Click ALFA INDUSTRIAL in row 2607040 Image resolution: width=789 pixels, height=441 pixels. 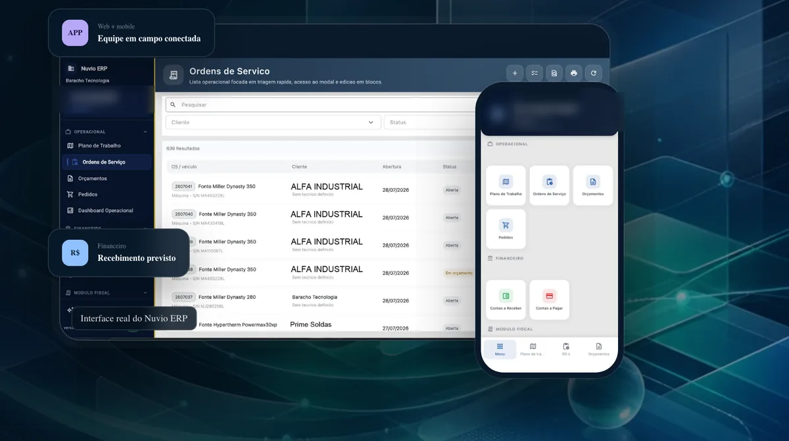click(327, 214)
